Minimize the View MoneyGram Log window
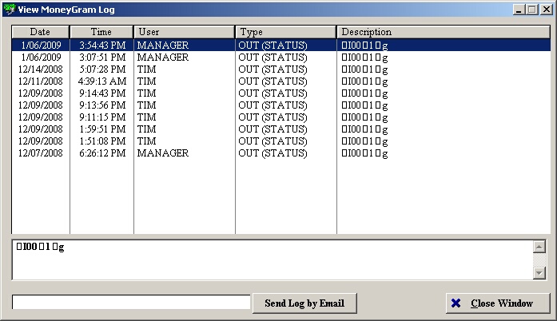Viewport: 557px width, 321px height. 519,10
